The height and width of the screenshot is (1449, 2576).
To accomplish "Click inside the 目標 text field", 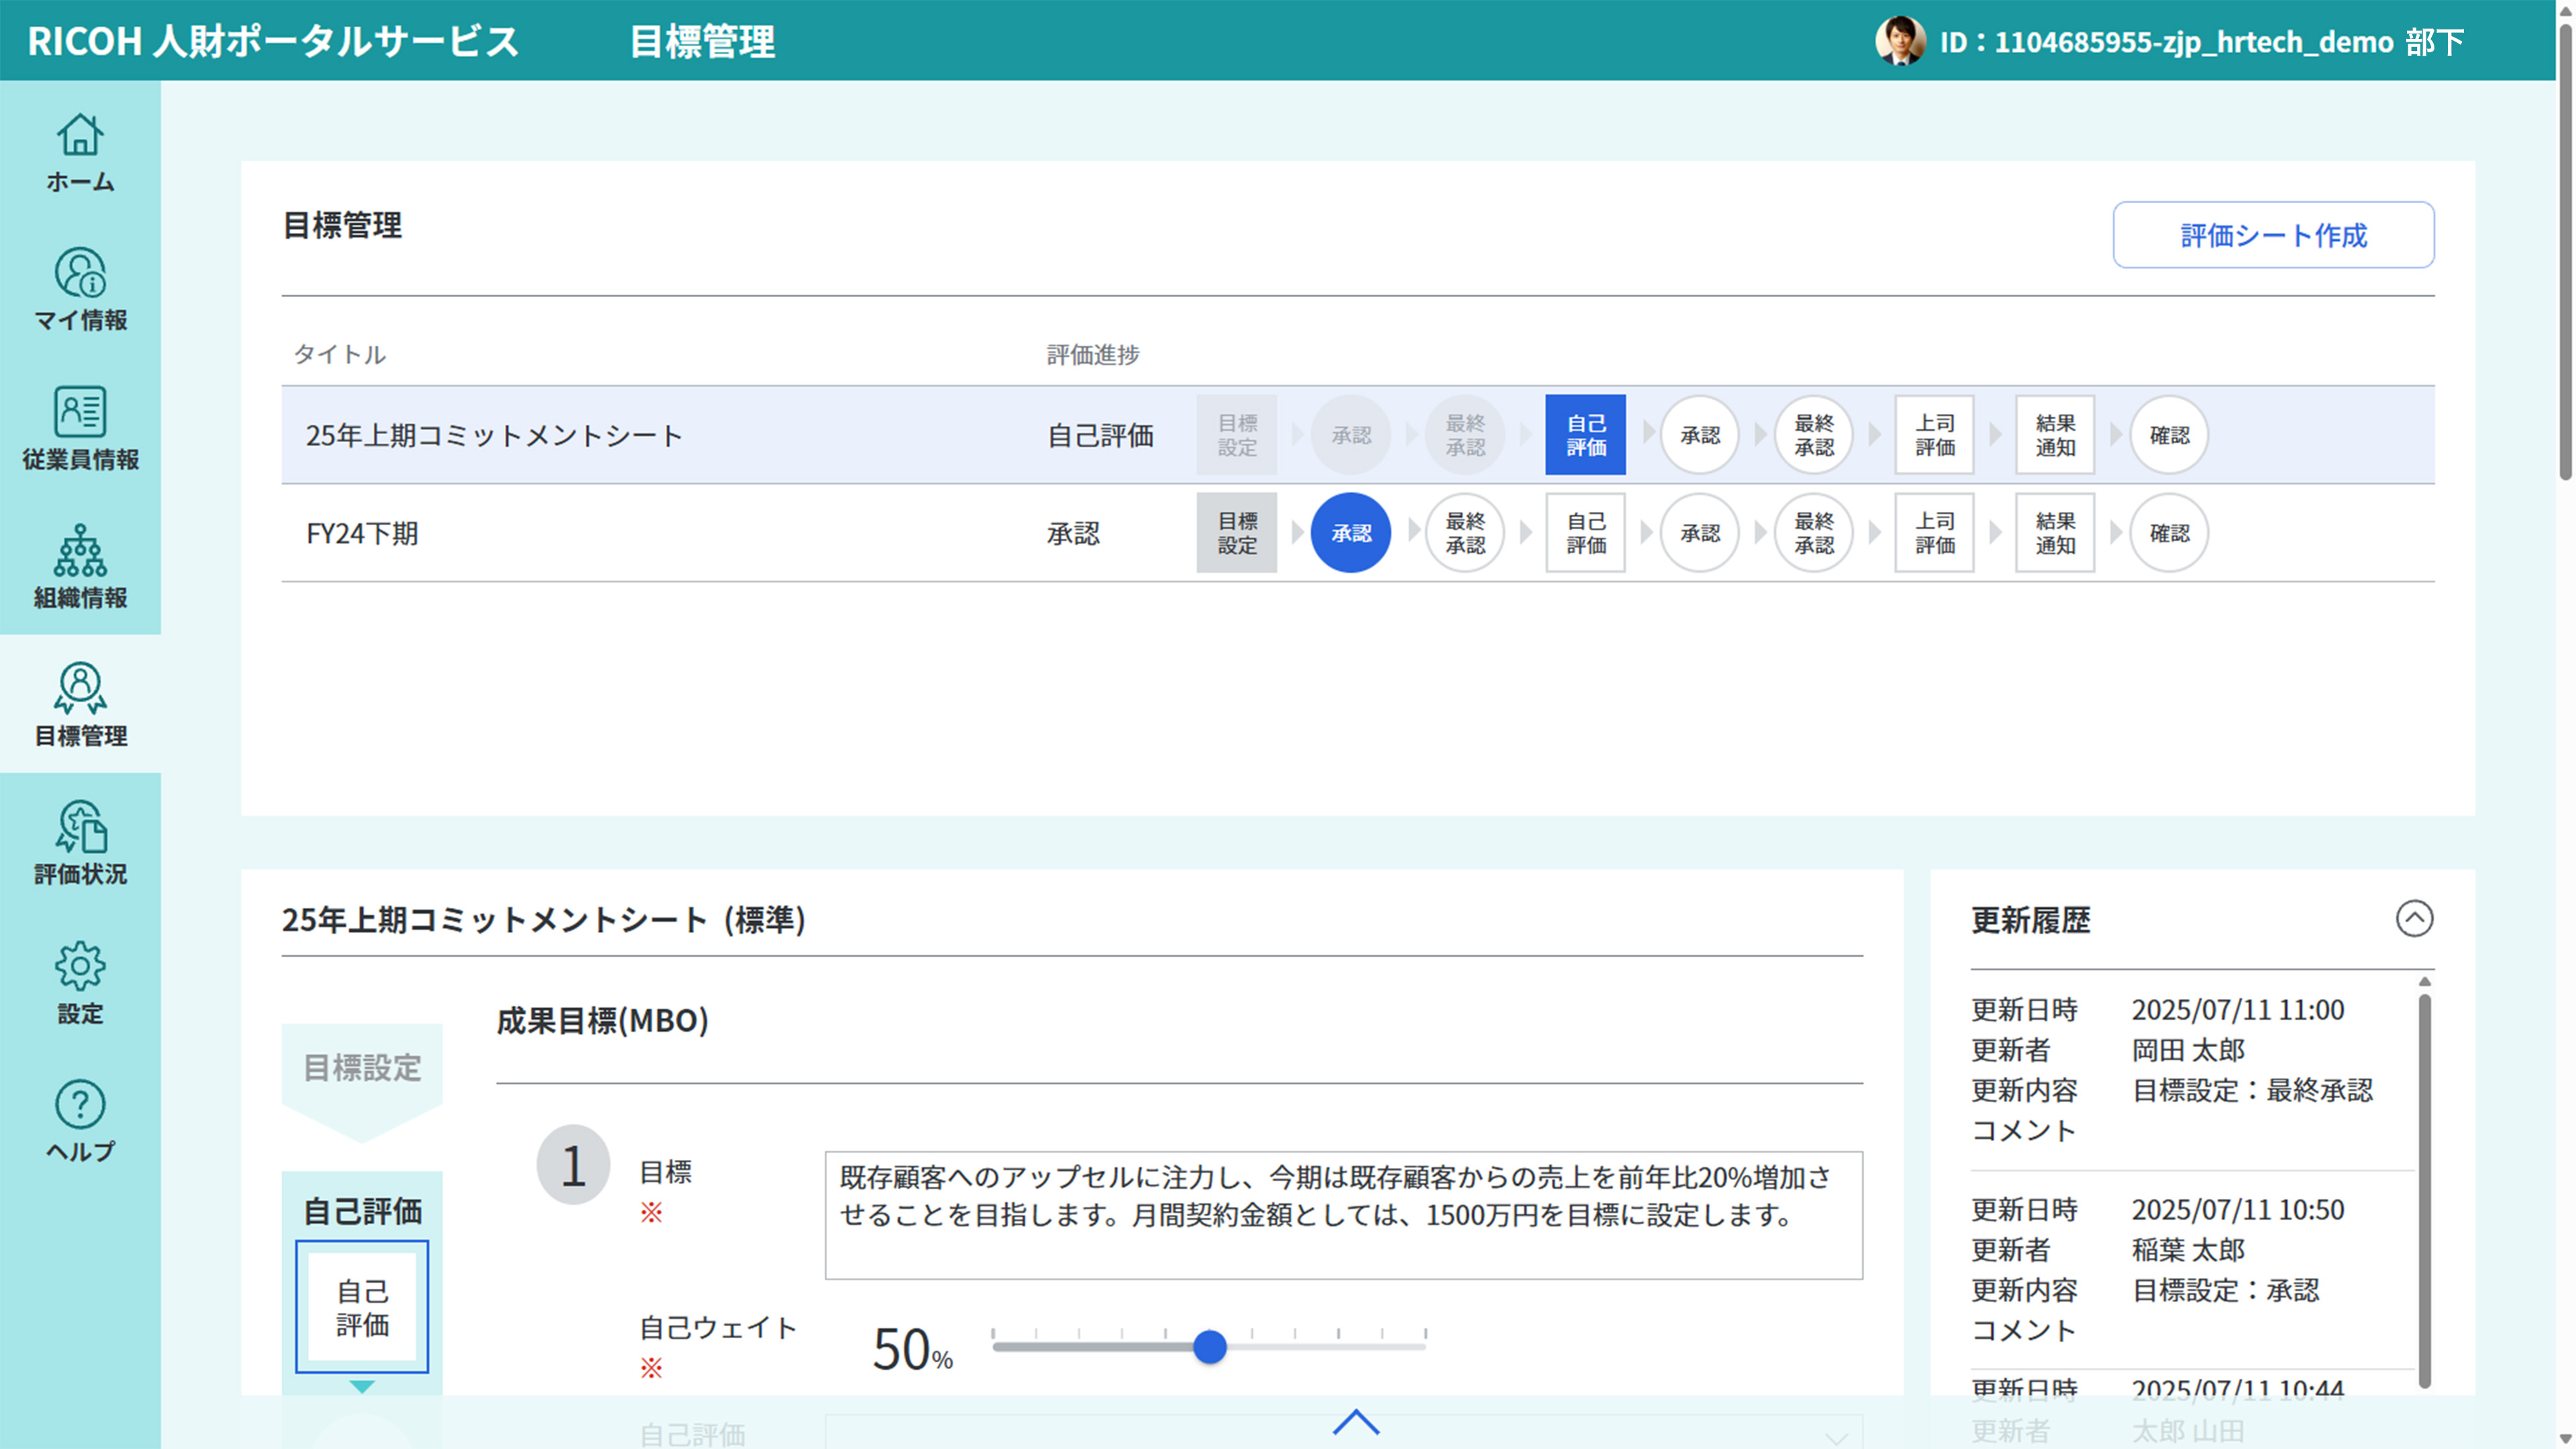I will [1343, 1216].
